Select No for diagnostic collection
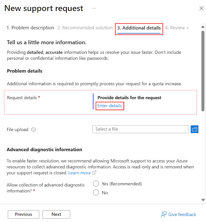The width and height of the screenshot is (206, 222). (96, 193)
